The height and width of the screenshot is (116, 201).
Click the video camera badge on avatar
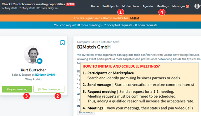tap(40, 61)
